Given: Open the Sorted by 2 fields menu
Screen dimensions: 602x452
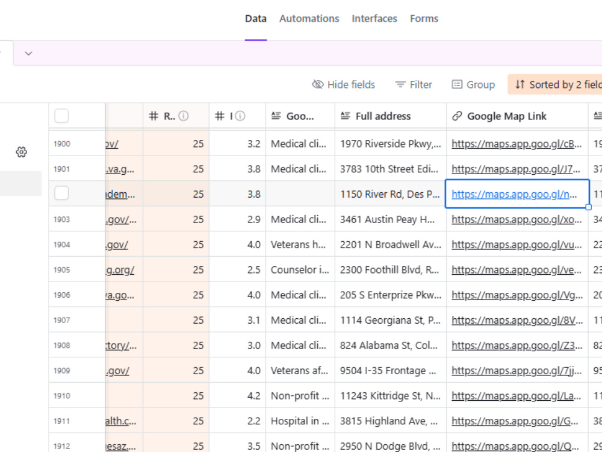Looking at the screenshot, I should 555,84.
